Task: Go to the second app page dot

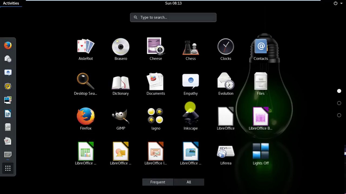Action: (339, 103)
